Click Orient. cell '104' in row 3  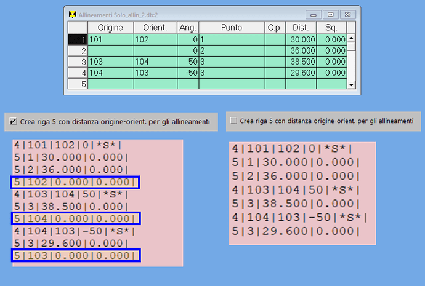155,62
